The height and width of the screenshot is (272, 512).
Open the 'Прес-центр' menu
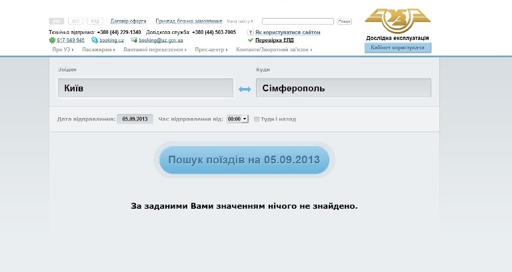coord(211,49)
